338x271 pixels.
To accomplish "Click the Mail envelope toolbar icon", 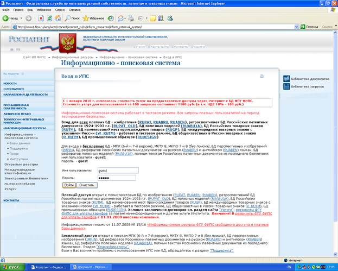I will pyautogui.click(x=120, y=18).
